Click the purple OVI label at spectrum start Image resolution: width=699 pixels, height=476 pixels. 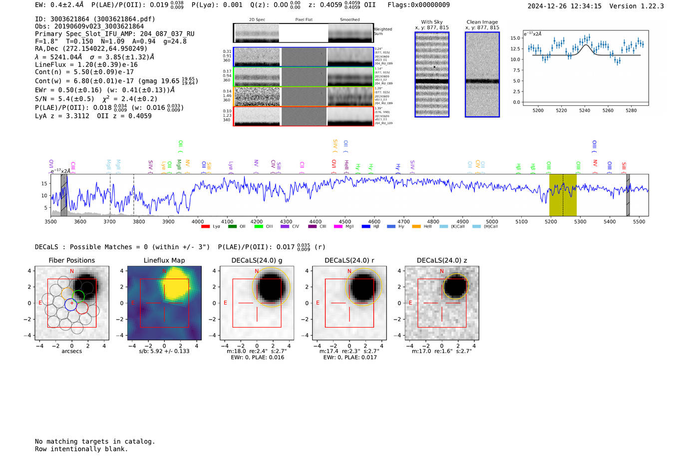[51, 166]
